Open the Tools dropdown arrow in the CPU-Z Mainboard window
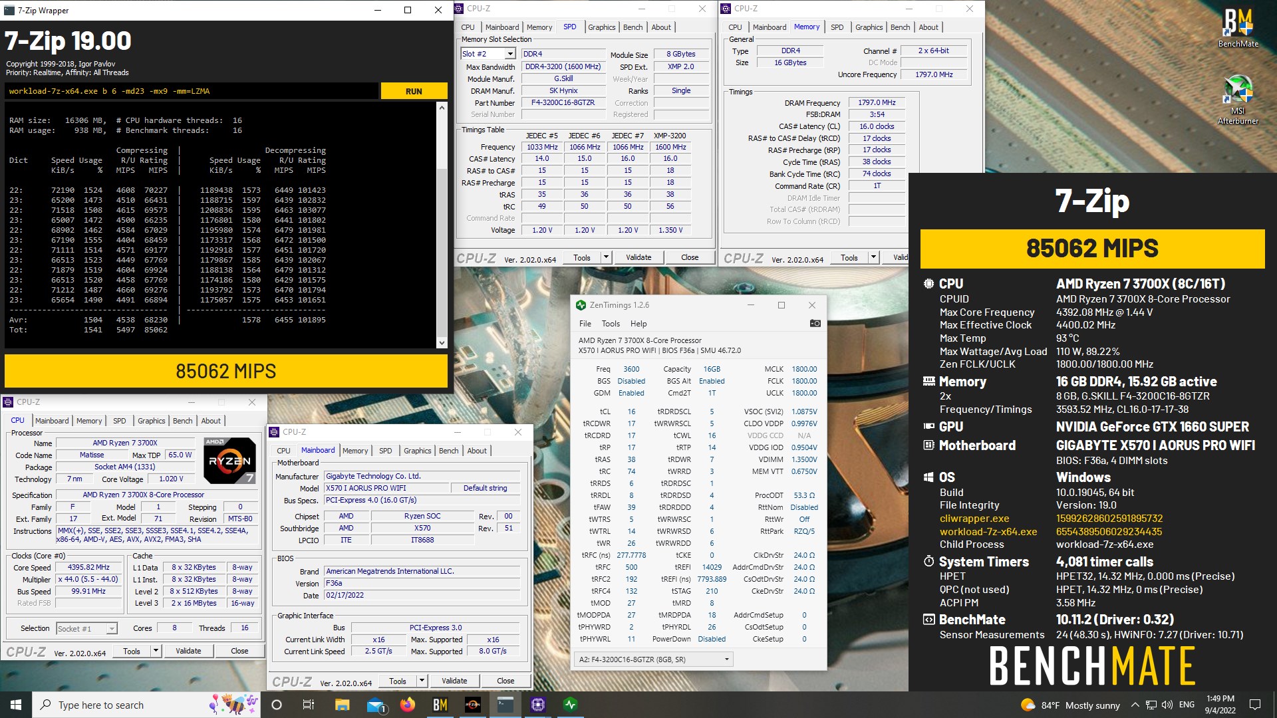Screen dimensions: 1277x718 (422, 681)
